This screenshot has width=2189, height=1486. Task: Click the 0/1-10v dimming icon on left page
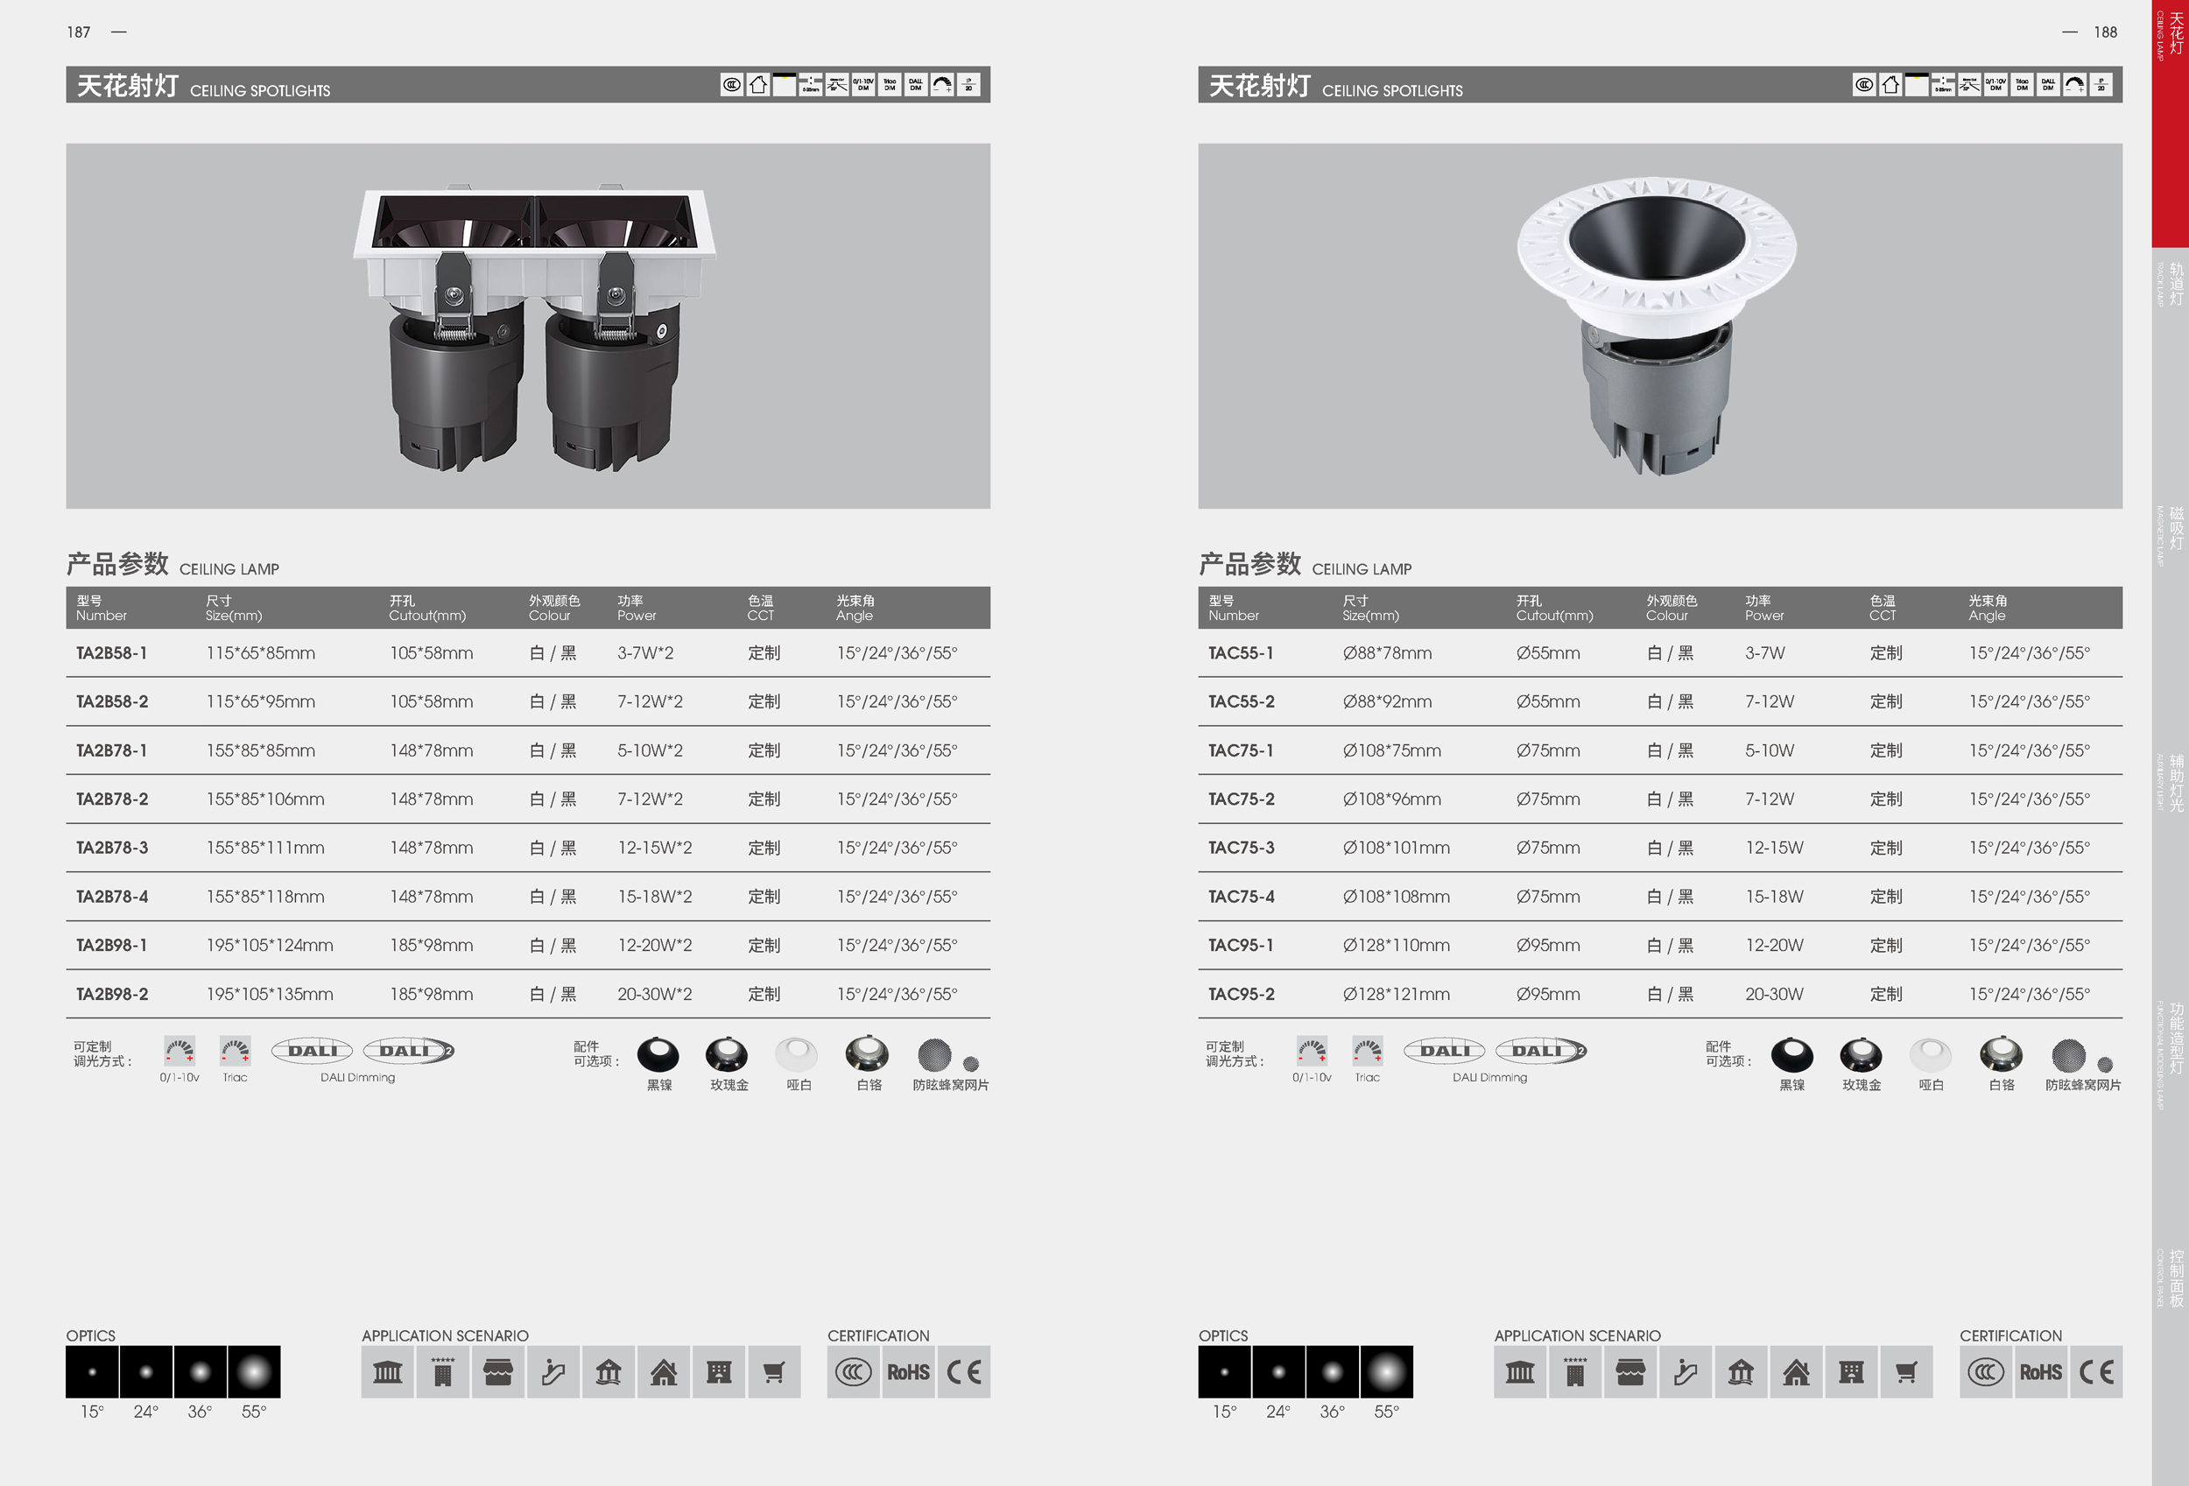click(179, 1050)
